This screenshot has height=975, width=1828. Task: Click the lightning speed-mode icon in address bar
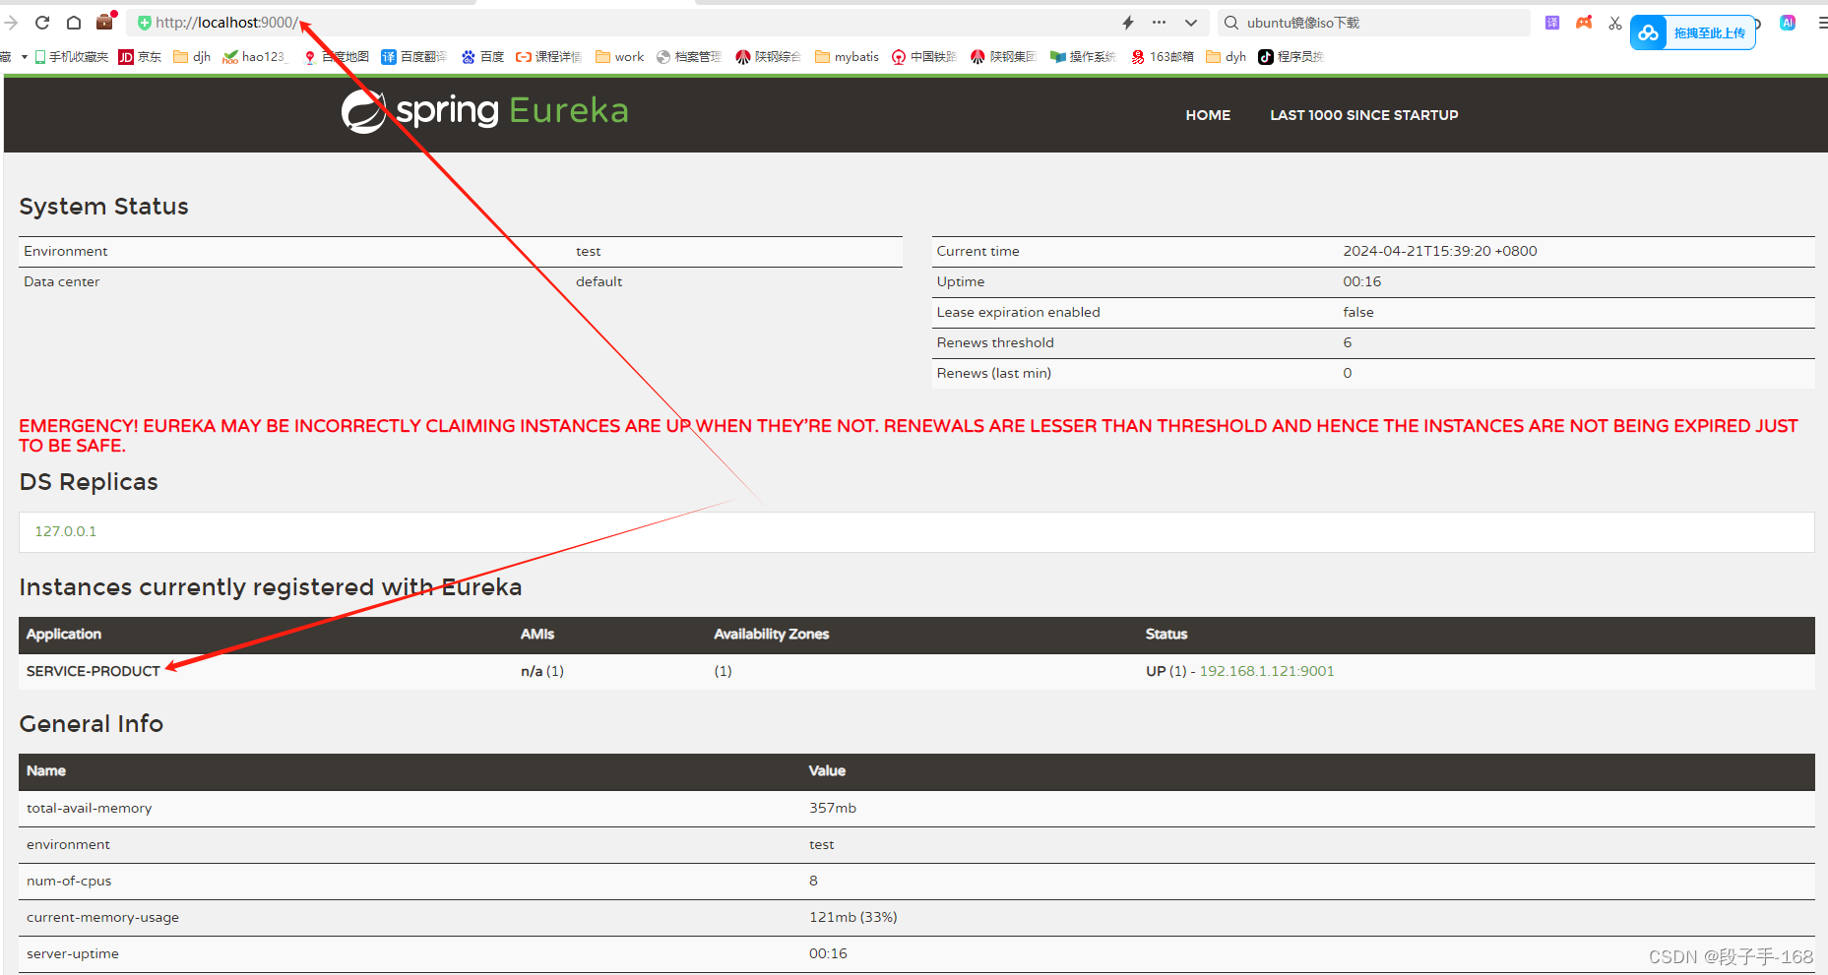coord(1128,23)
